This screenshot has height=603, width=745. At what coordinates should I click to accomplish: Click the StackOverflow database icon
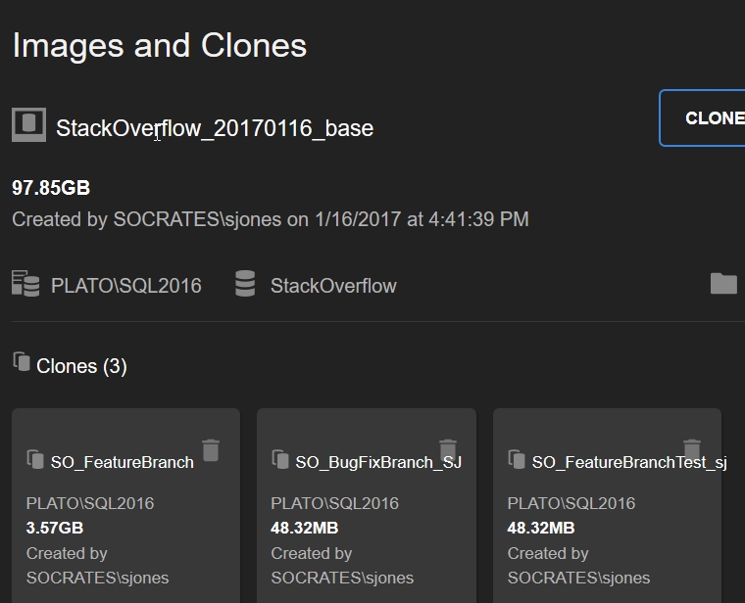tap(245, 284)
